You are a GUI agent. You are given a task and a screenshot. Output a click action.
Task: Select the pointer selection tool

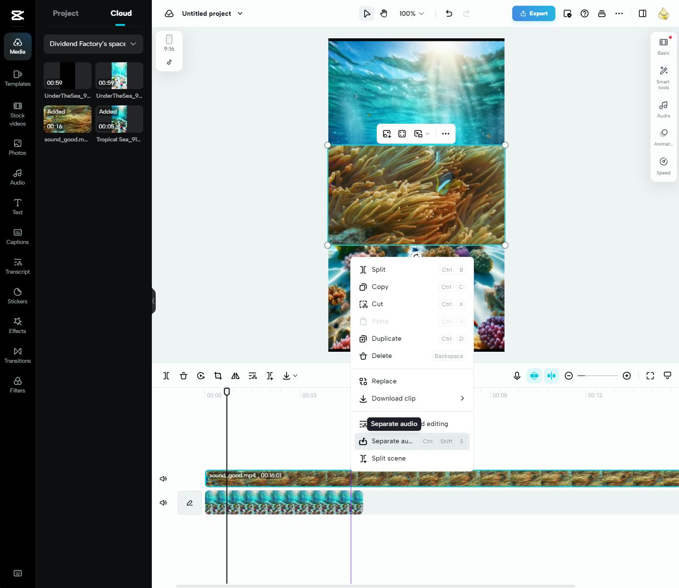point(367,13)
